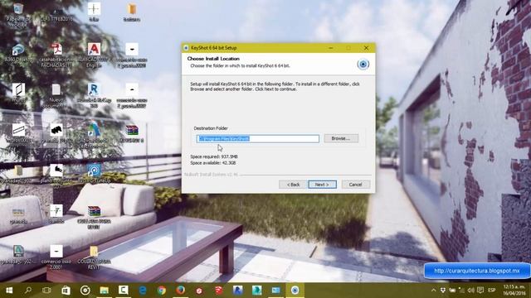Open the Camtasia taskbar icon
531x298 pixels.
click(124, 291)
